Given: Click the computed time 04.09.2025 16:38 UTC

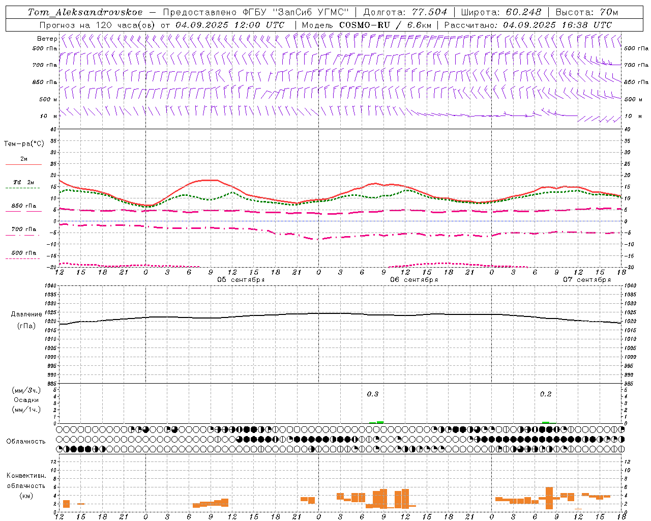Looking at the screenshot, I should point(557,25).
